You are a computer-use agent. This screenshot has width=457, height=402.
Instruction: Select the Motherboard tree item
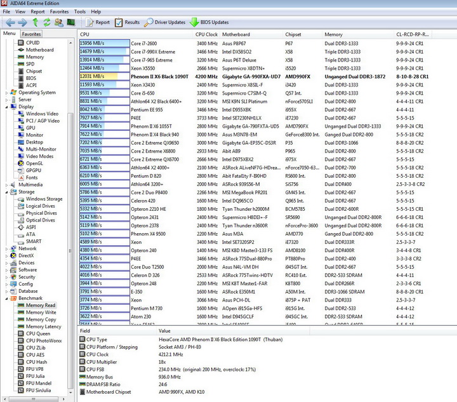point(39,50)
